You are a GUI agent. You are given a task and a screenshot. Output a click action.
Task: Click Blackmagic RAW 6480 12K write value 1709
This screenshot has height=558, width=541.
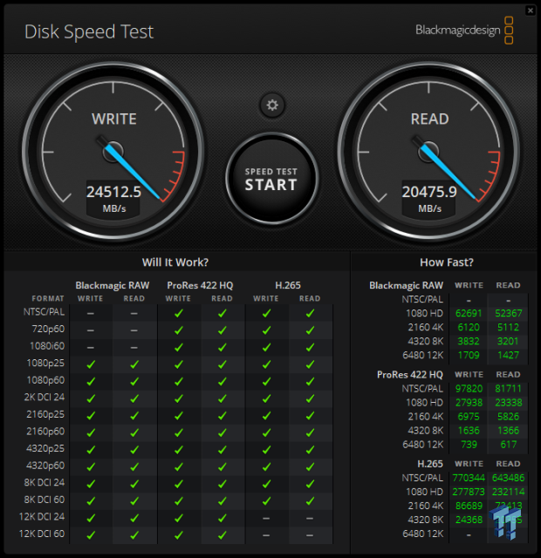tap(469, 355)
